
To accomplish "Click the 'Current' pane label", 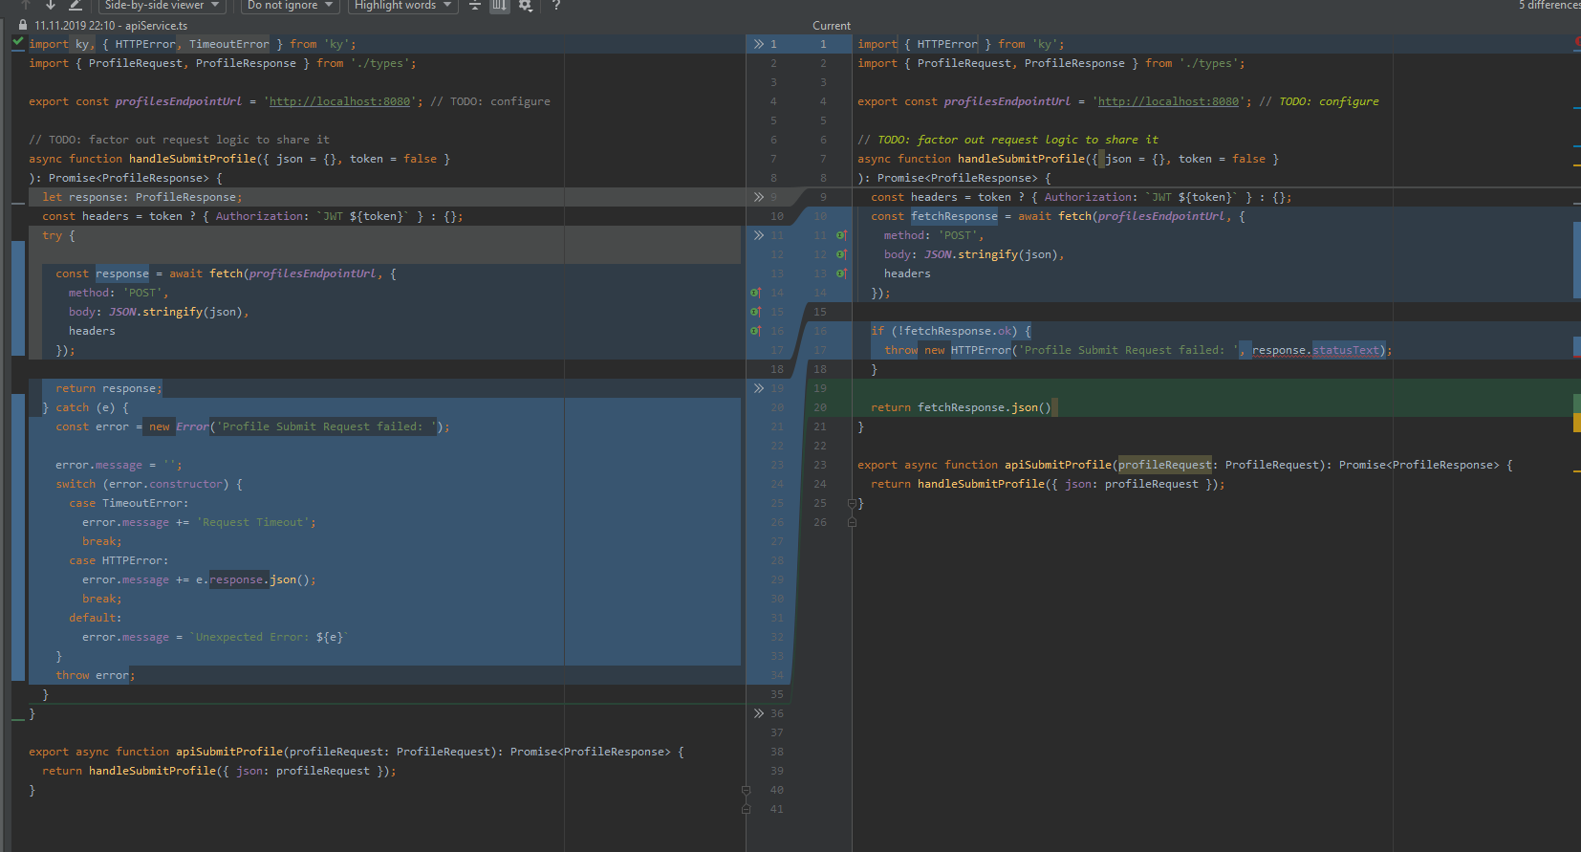I will pyautogui.click(x=832, y=26).
